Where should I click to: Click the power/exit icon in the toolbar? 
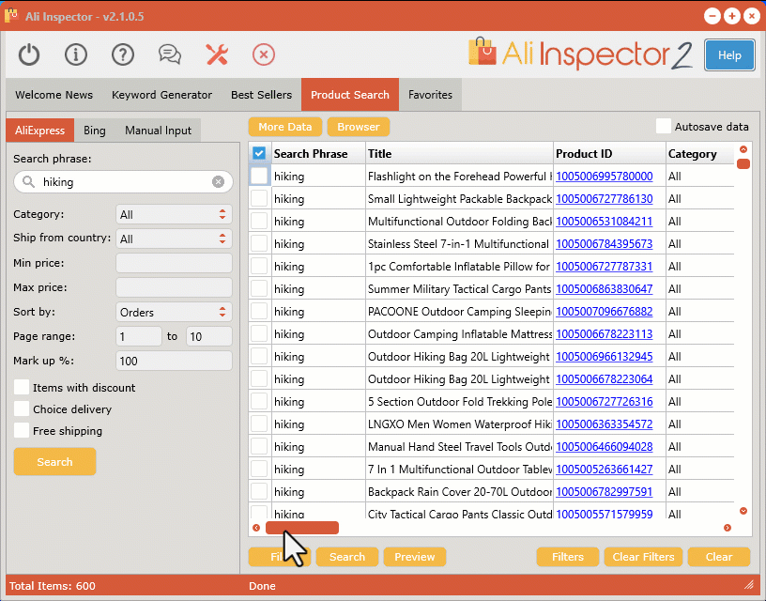(x=28, y=54)
